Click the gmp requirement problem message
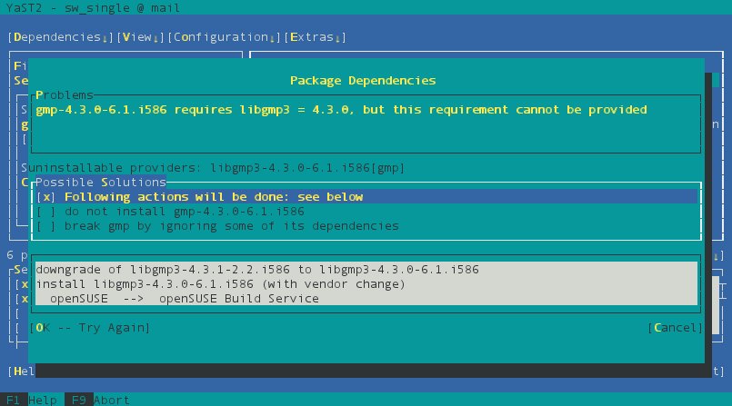Screen dimensions: 732x406 coord(341,109)
